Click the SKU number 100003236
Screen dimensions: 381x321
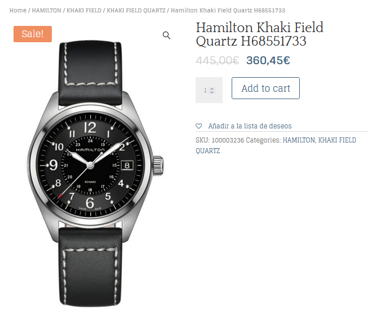(x=228, y=140)
